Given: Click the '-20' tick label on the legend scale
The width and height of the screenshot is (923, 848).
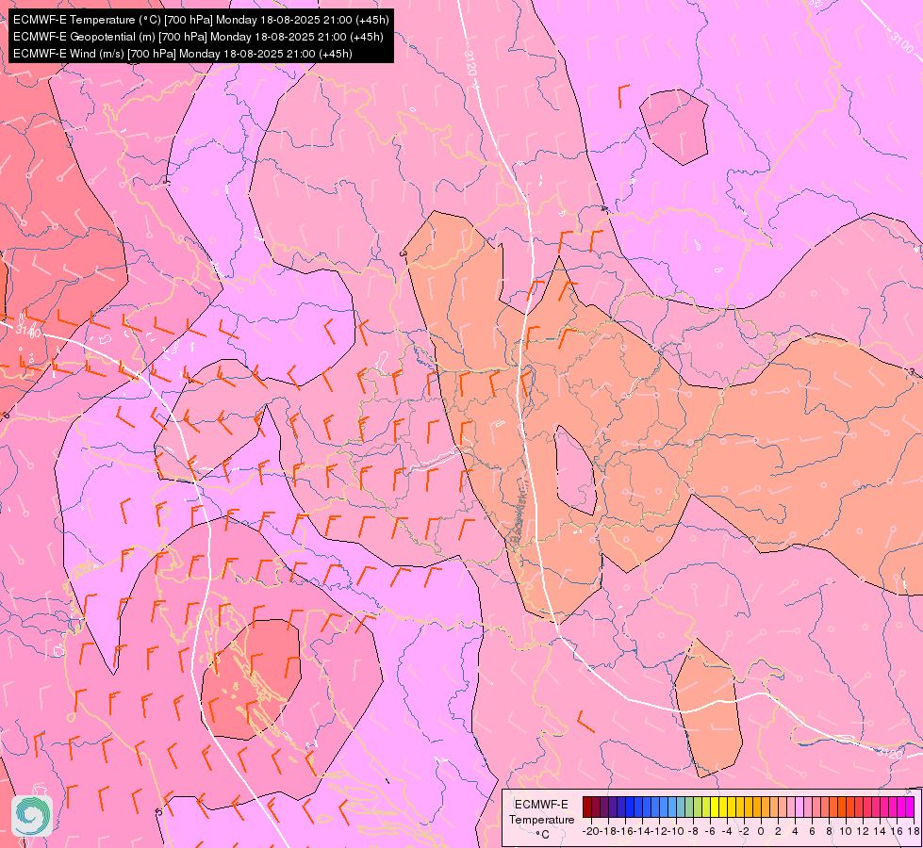Looking at the screenshot, I should (x=591, y=832).
